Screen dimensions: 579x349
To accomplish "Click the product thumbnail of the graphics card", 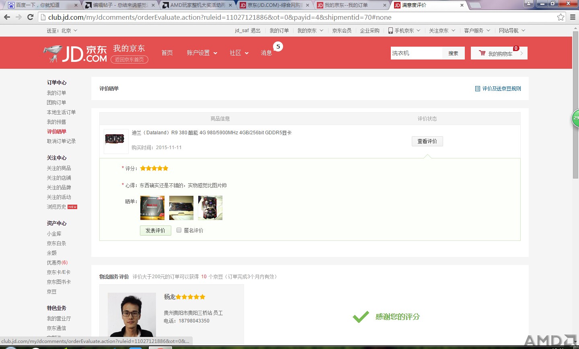I will [x=116, y=141].
